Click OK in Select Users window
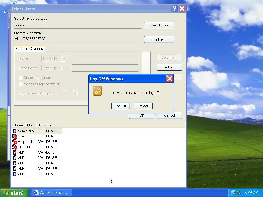This screenshot has height=197, width=263. (x=142, y=116)
